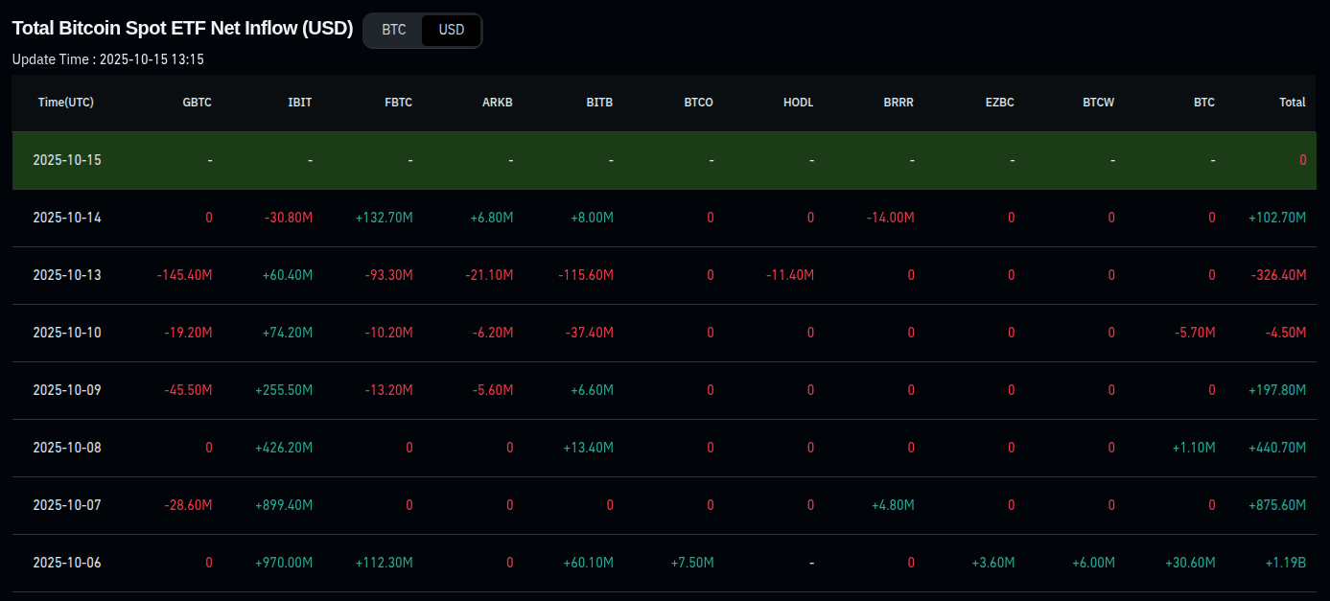Switch the inflow units to BTC
This screenshot has height=601, width=1330.
394,30
